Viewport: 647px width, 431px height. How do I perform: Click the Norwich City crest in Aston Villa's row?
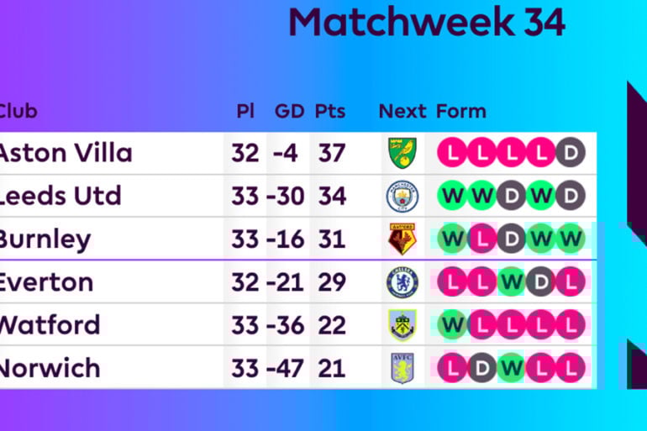pyautogui.click(x=402, y=153)
